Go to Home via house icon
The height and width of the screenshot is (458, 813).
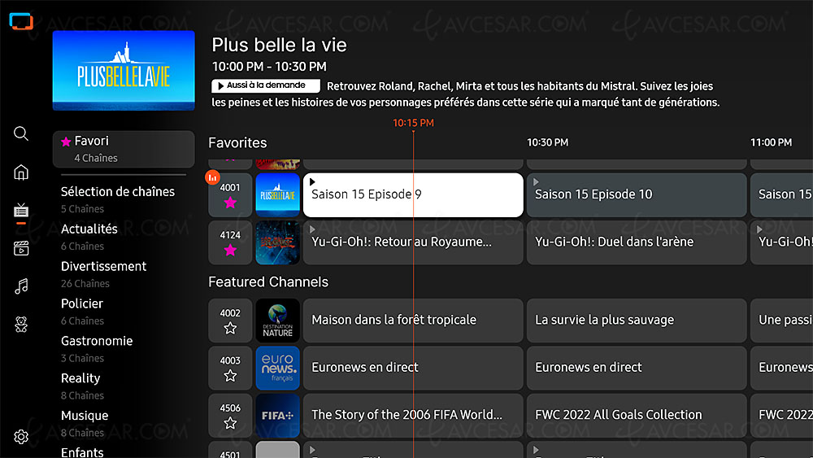click(x=21, y=172)
